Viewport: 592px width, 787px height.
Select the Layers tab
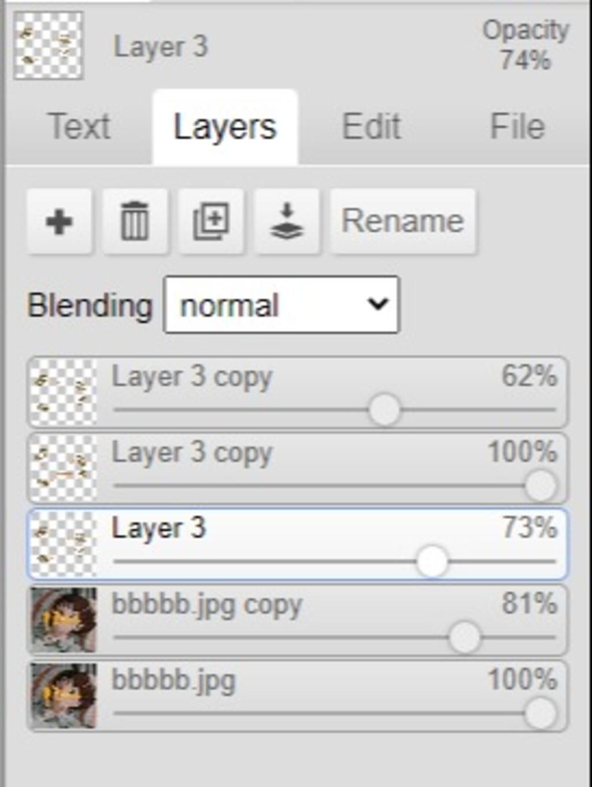click(x=225, y=127)
